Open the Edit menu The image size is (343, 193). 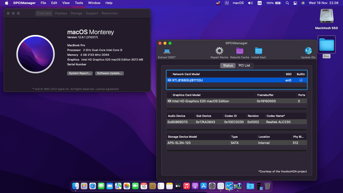pyautogui.click(x=54, y=3)
